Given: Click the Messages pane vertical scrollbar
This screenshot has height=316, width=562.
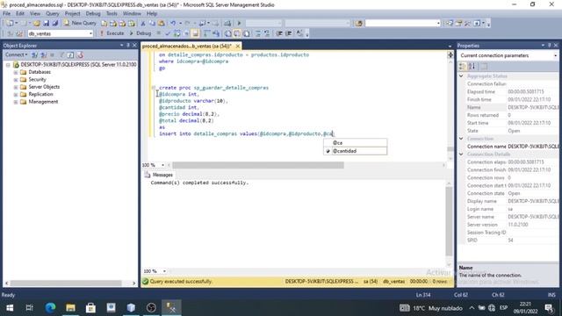Looking at the screenshot, I should point(449,221).
